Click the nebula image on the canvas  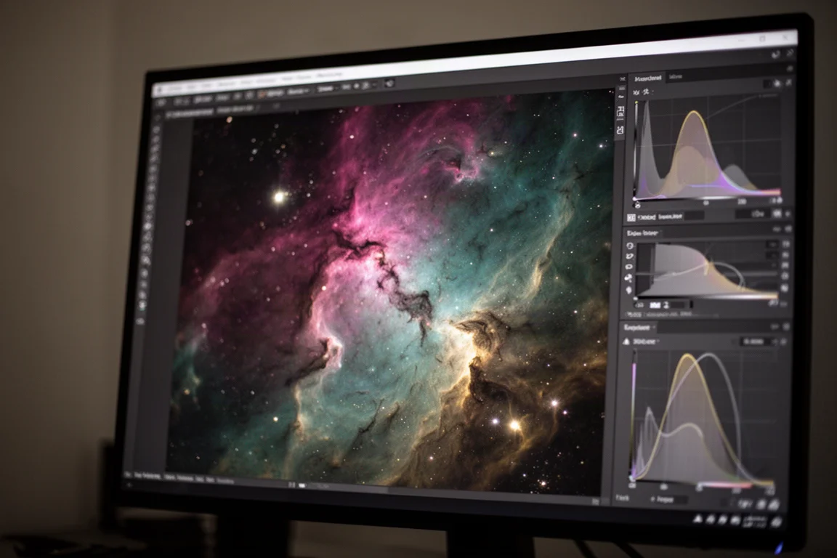coord(392,294)
